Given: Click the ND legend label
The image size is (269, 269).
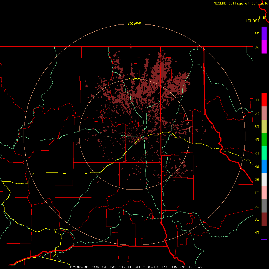Looking at the screenshot, I should [x=256, y=233].
